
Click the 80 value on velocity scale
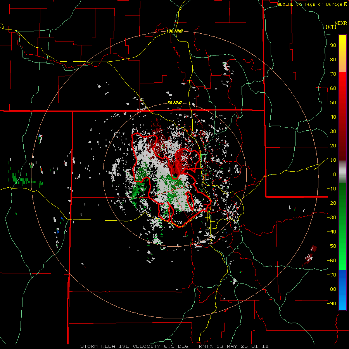(x=333, y=60)
